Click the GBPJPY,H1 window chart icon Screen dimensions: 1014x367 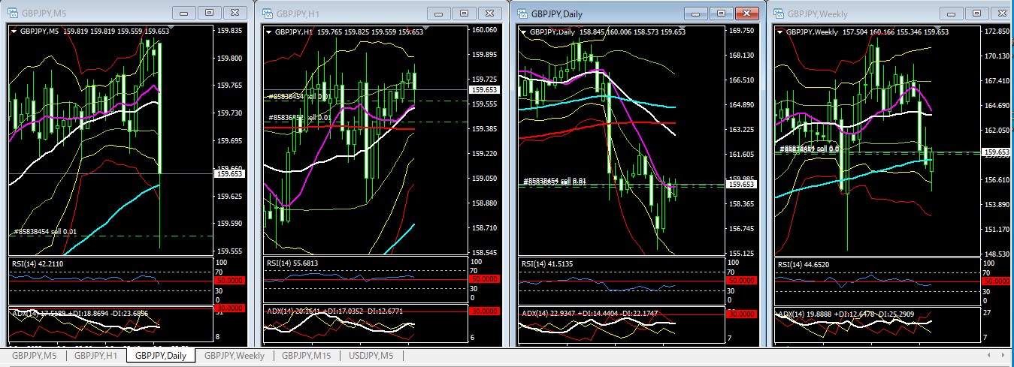[267, 13]
